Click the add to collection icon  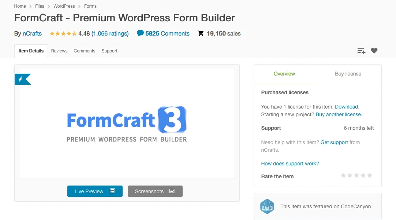[x=361, y=51]
